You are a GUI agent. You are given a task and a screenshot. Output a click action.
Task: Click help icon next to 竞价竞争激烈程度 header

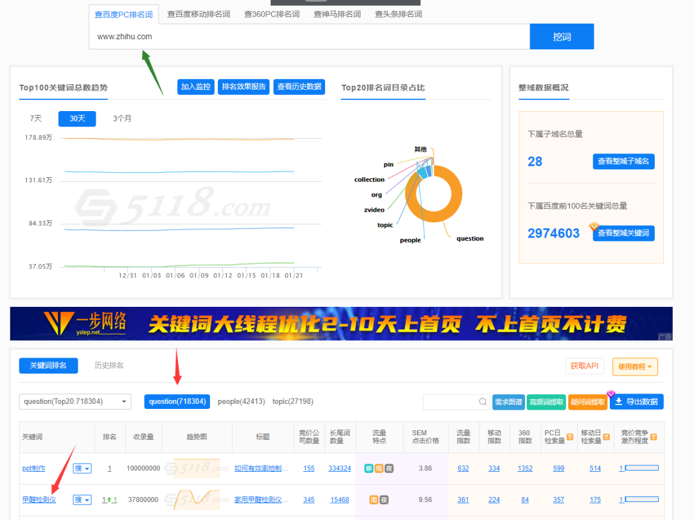654,437
